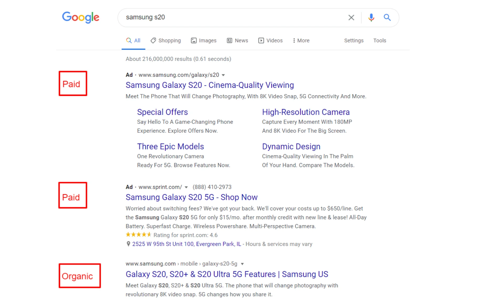480x303 pixels.
Task: Clear the search query with the X icon
Action: 351,17
